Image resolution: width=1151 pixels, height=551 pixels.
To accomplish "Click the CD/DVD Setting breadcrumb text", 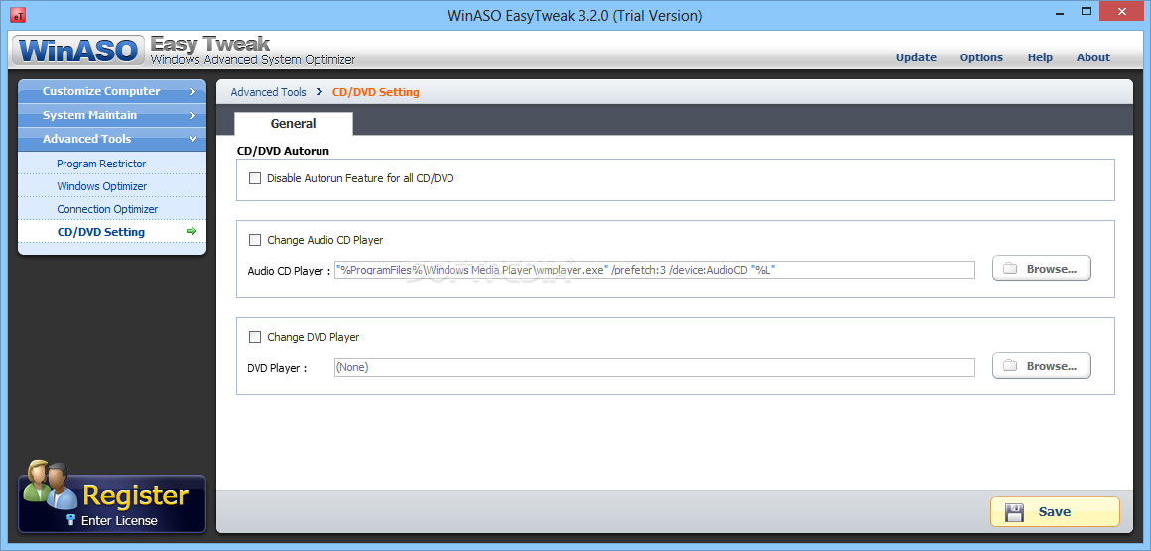I will coord(376,92).
